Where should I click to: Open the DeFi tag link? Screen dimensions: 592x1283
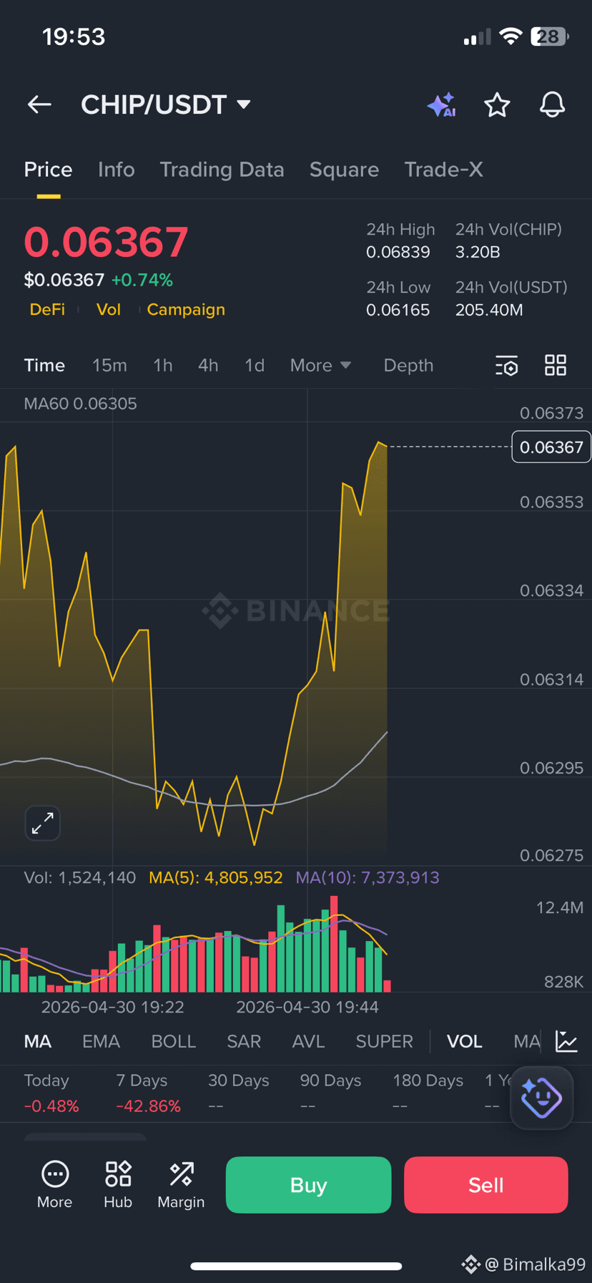tap(47, 310)
